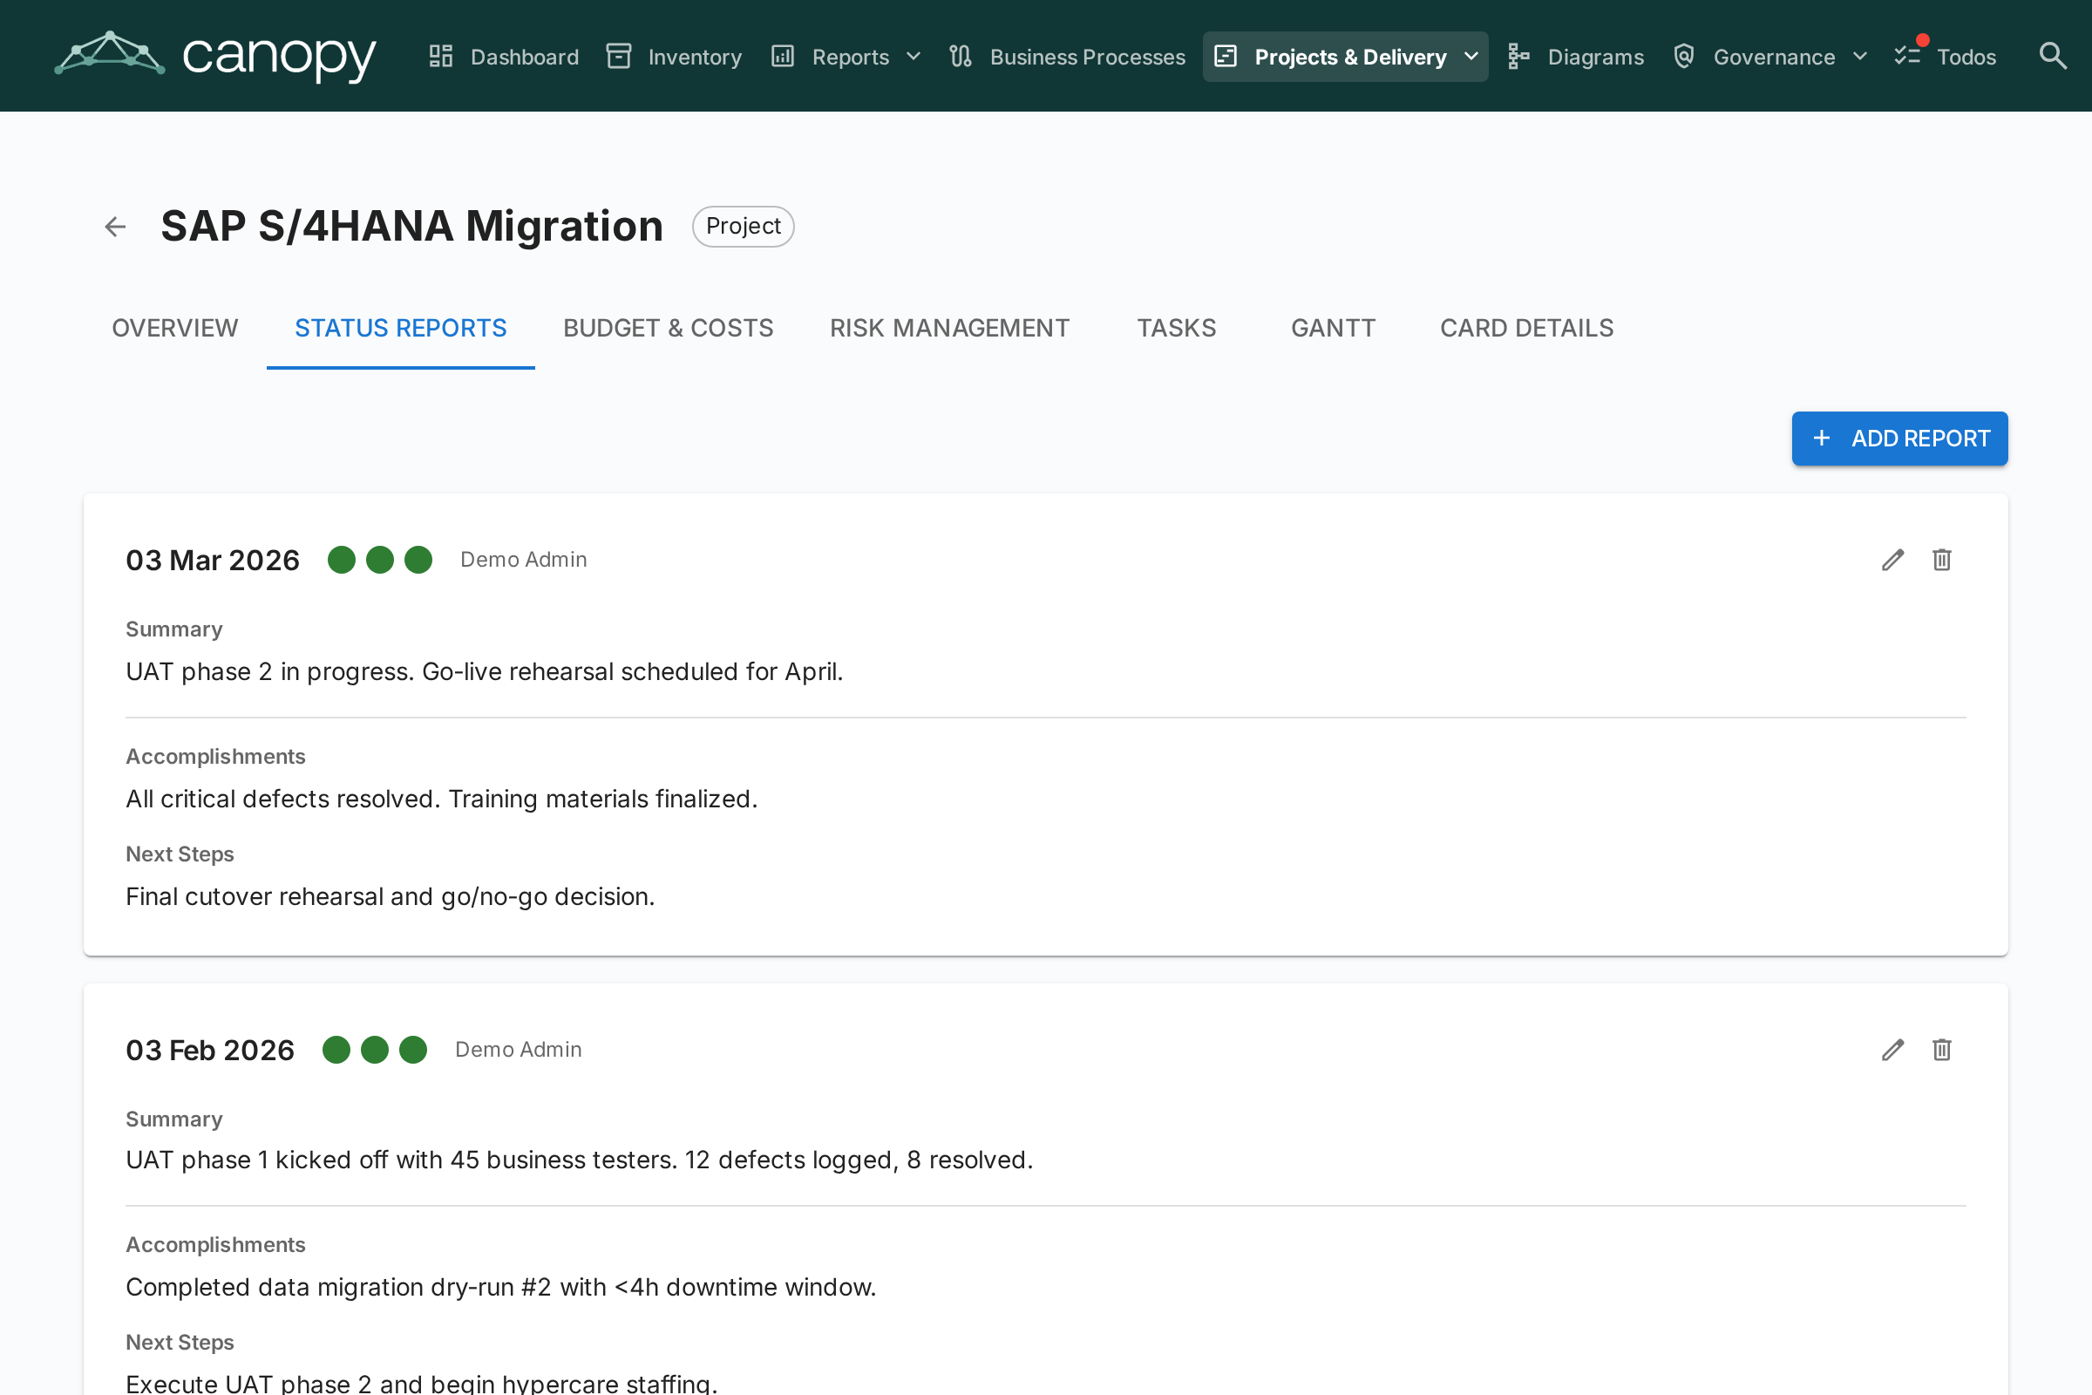2092x1395 pixels.
Task: Open the Todos checklist icon
Action: (1907, 56)
